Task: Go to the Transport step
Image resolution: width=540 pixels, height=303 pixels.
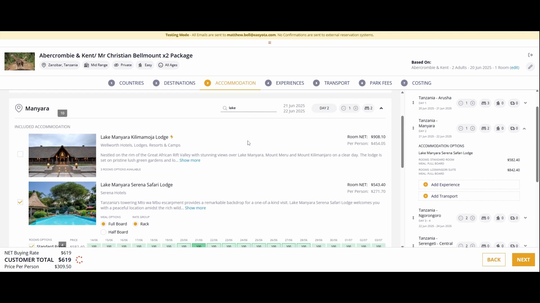Action: click(x=331, y=83)
